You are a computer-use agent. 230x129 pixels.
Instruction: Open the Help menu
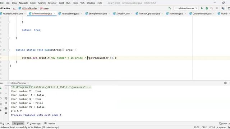pyautogui.click(x=100, y=3)
